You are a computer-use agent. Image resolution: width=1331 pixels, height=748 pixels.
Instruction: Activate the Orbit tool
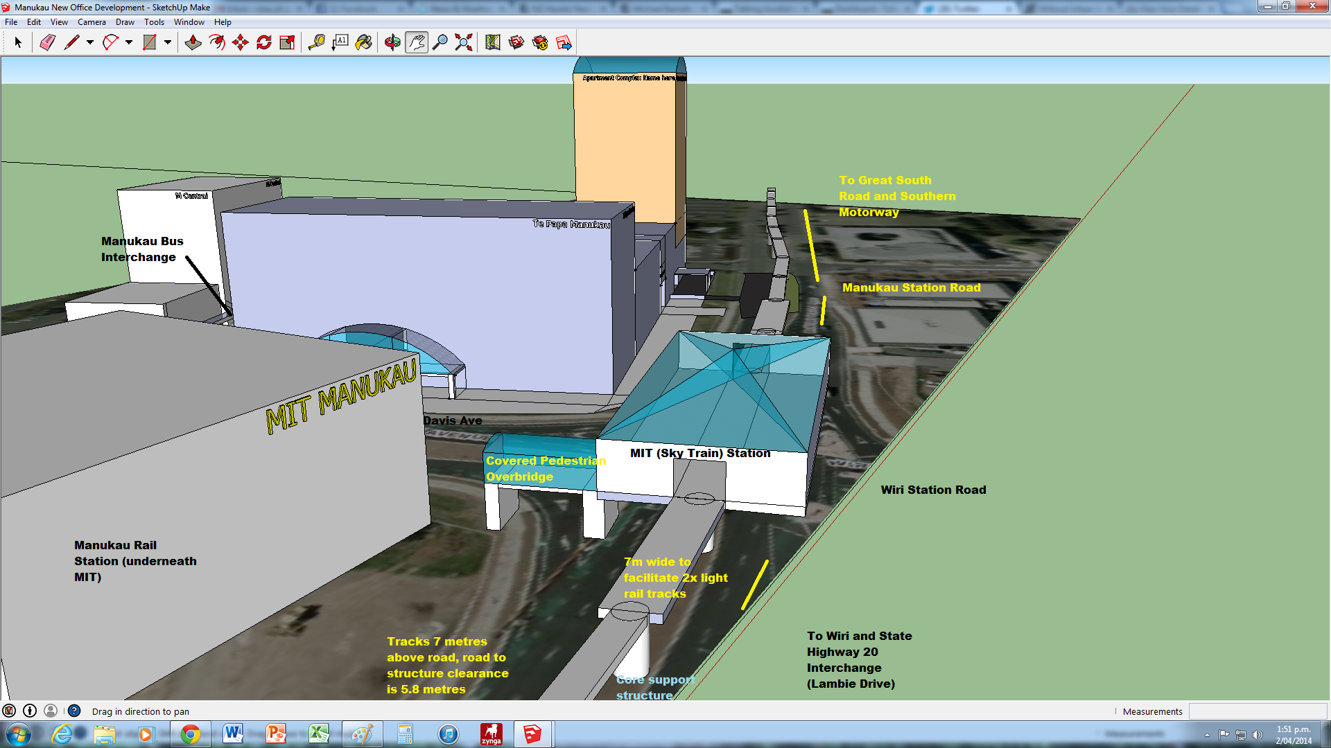click(x=392, y=43)
